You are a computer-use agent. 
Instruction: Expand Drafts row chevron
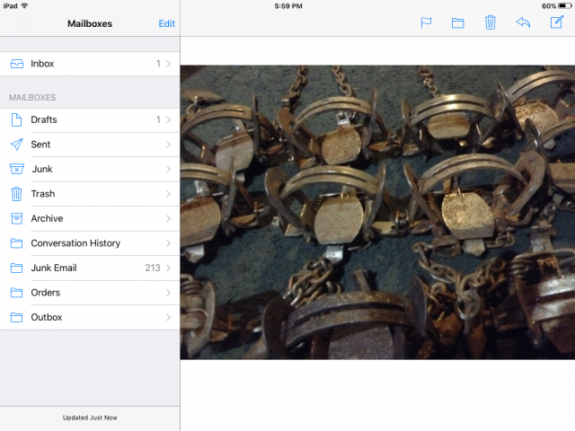[x=168, y=119]
